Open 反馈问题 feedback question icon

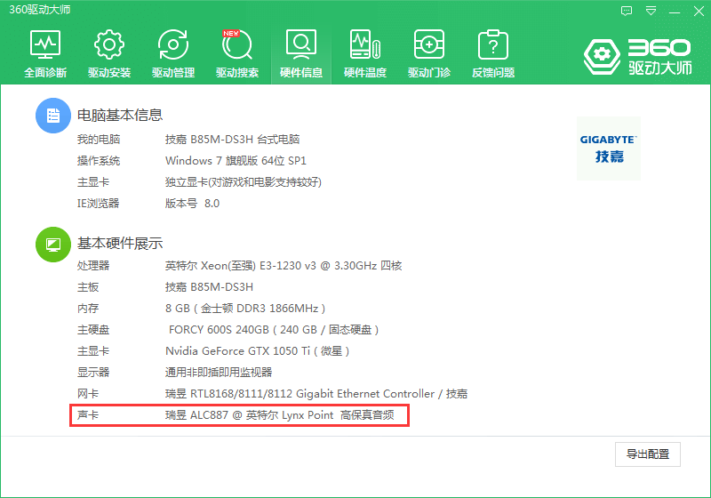(493, 53)
